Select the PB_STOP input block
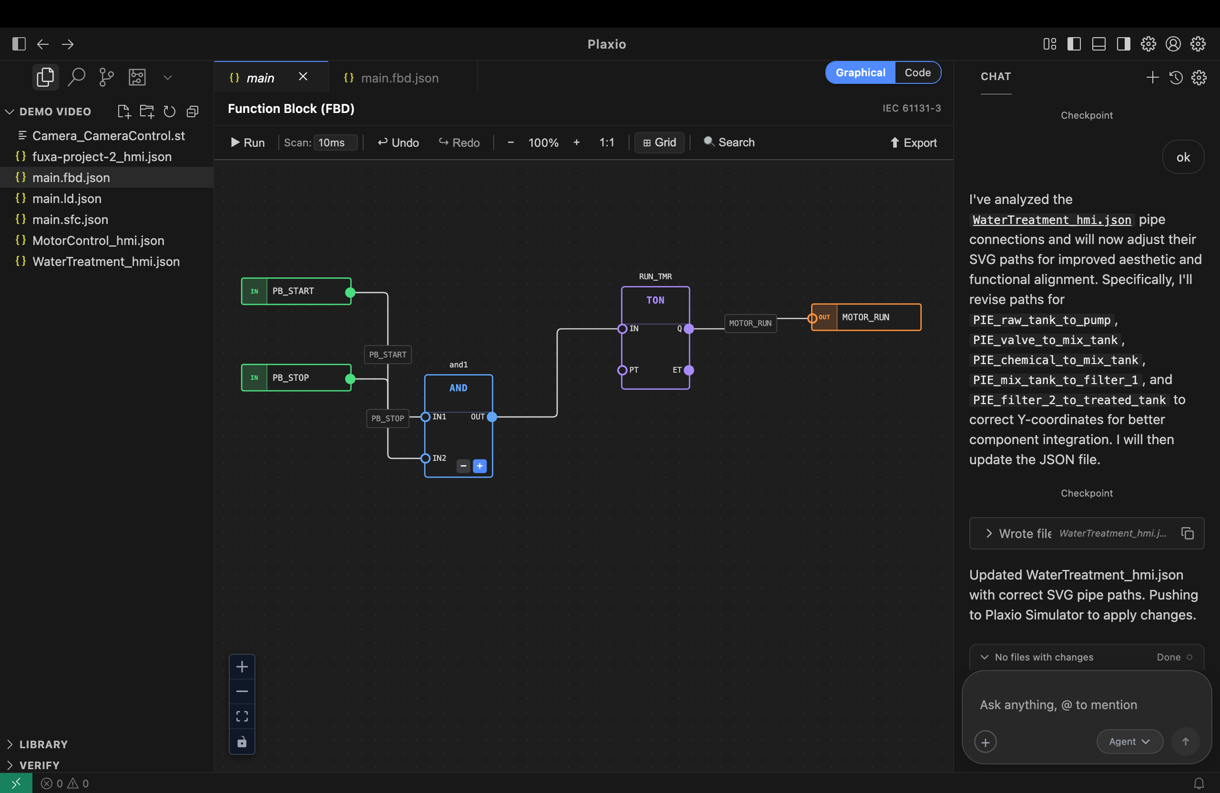 pyautogui.click(x=296, y=378)
